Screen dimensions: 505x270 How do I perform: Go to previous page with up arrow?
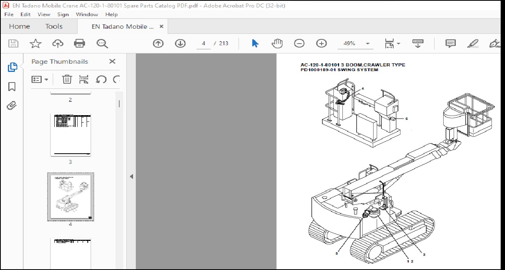[x=158, y=44]
